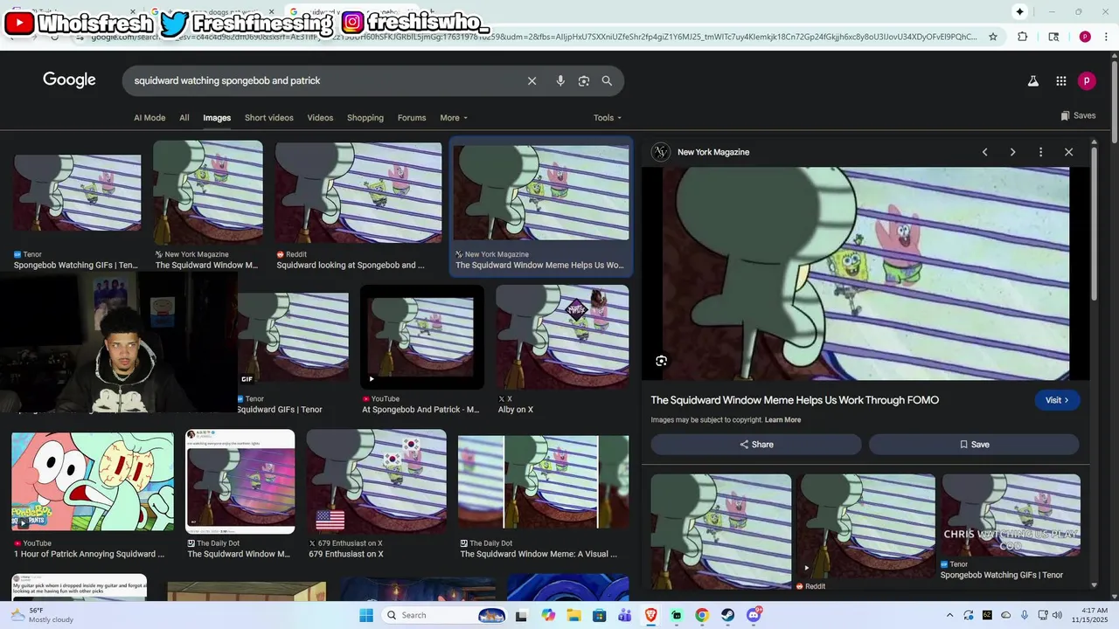Open the browser Extensions puzzle icon

click(x=1022, y=37)
